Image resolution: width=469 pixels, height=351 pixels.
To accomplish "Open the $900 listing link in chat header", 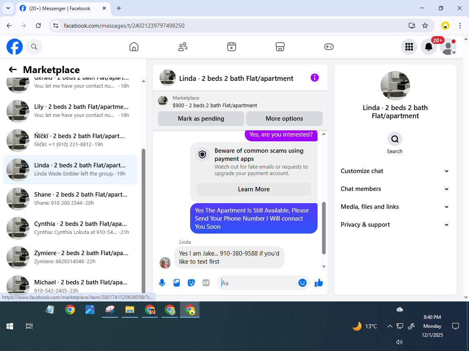I will 215,105.
